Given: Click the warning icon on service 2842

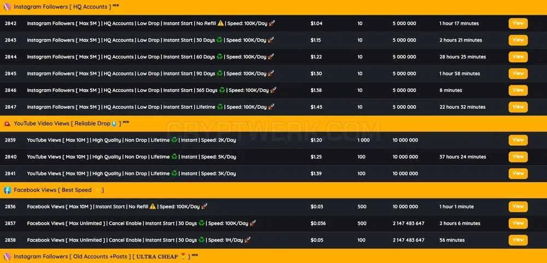Looking at the screenshot, I should 220,24.
